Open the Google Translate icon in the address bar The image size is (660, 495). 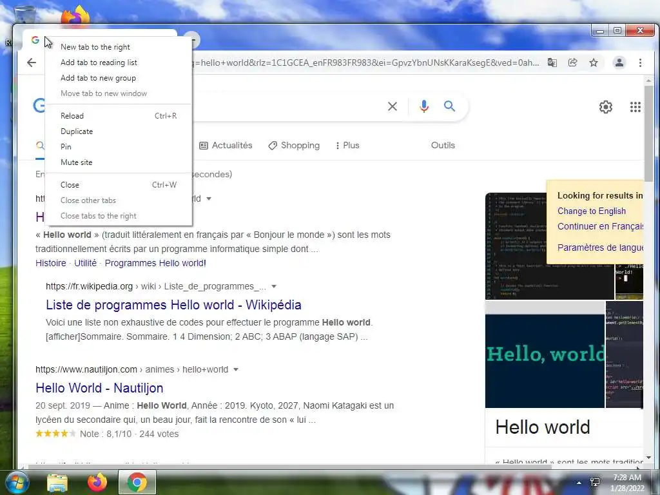click(x=552, y=63)
